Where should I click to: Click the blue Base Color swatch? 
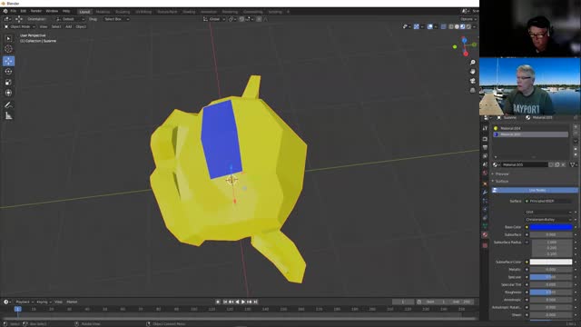551,227
